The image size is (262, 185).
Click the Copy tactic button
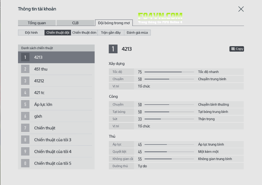pyautogui.click(x=237, y=49)
